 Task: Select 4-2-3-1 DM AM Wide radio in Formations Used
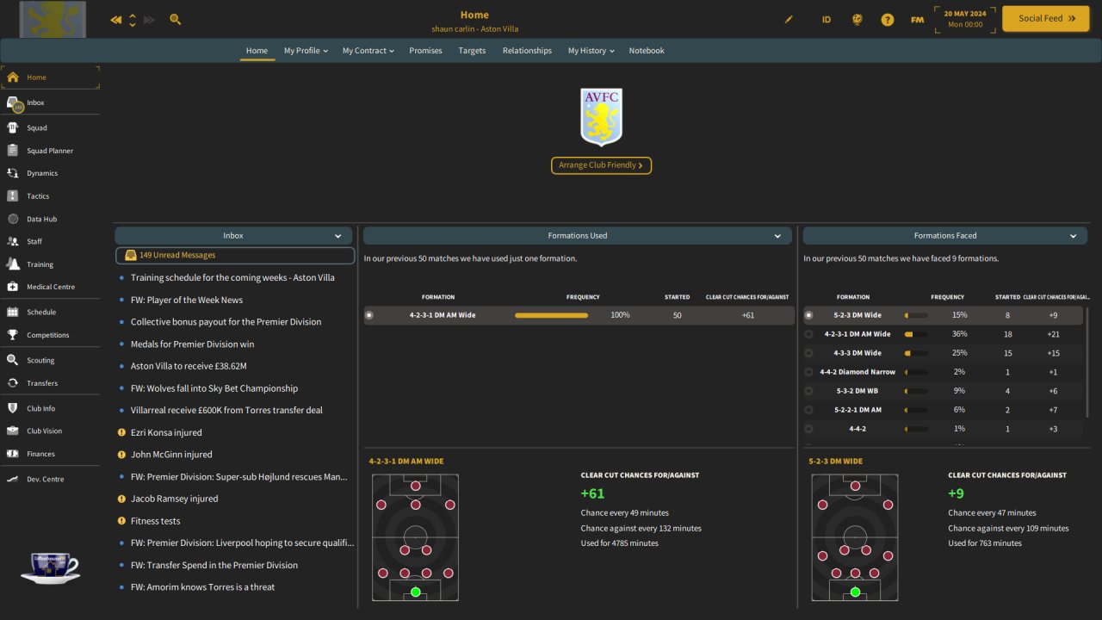click(x=369, y=315)
